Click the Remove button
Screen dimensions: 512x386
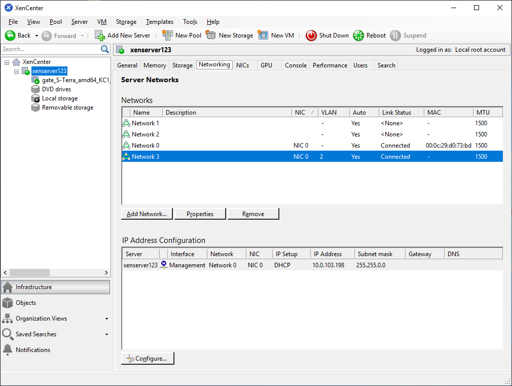253,214
